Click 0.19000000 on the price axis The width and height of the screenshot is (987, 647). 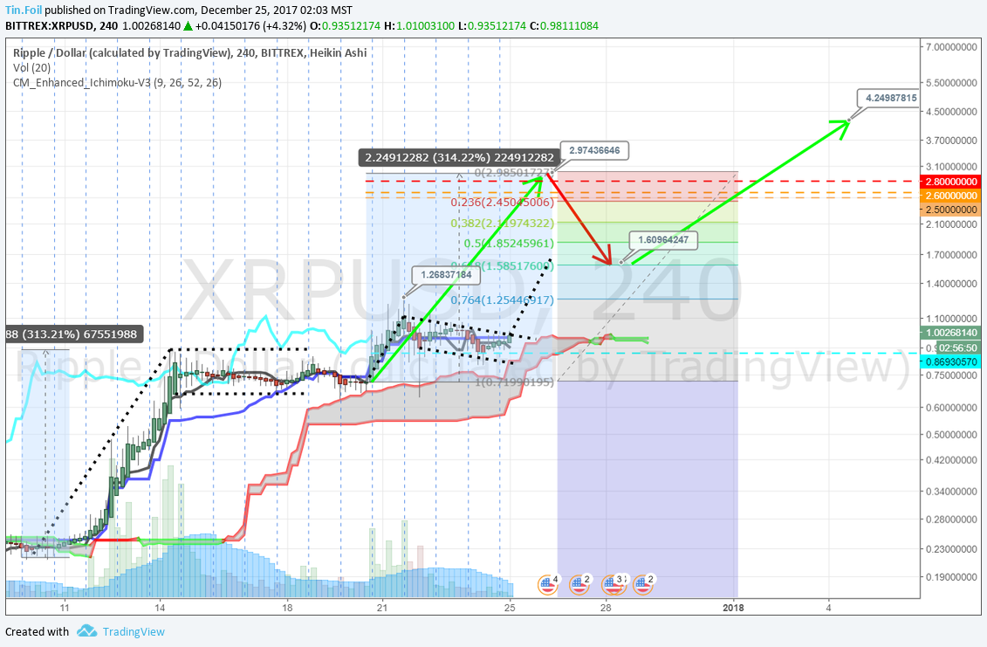pyautogui.click(x=950, y=576)
